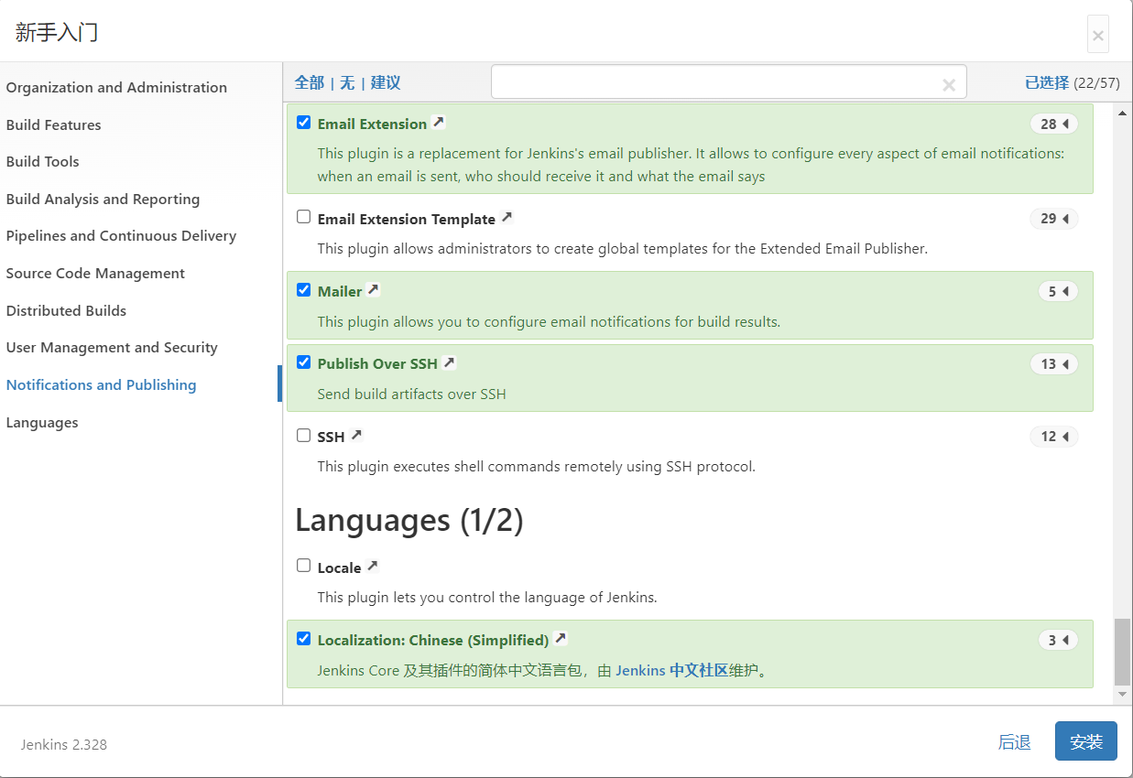1133x778 pixels.
Task: Go to Build Features category
Action: (x=53, y=124)
